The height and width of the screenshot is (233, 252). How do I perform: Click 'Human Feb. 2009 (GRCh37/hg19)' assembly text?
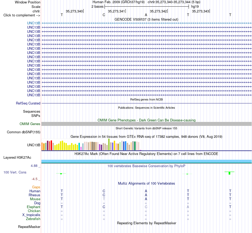click(x=119, y=2)
